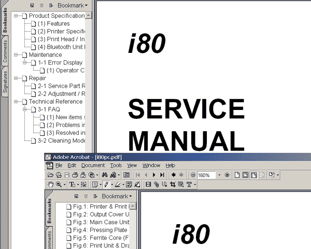Image resolution: width=311 pixels, height=249 pixels.
Task: Click the Rotate View icon
Action: point(271,175)
